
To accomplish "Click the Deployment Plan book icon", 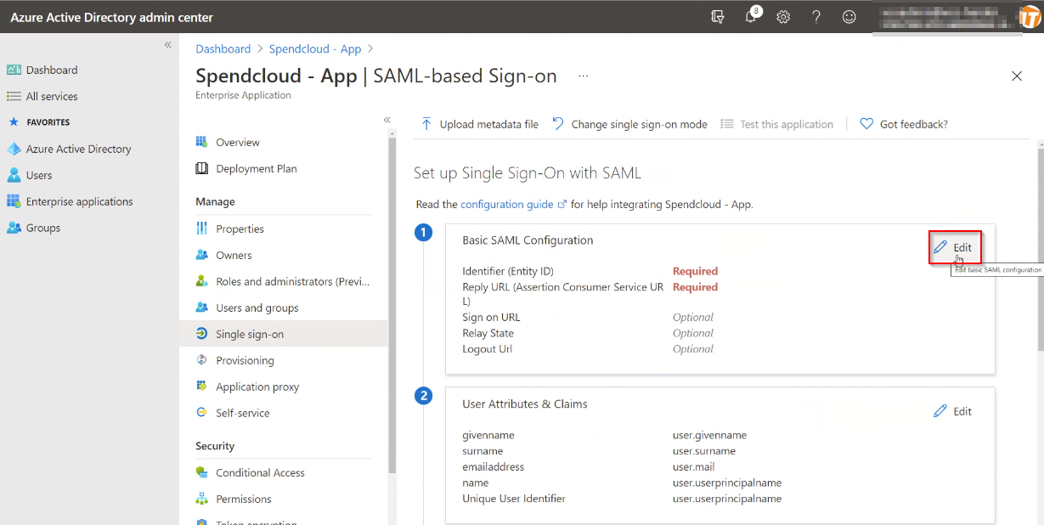I will [201, 168].
